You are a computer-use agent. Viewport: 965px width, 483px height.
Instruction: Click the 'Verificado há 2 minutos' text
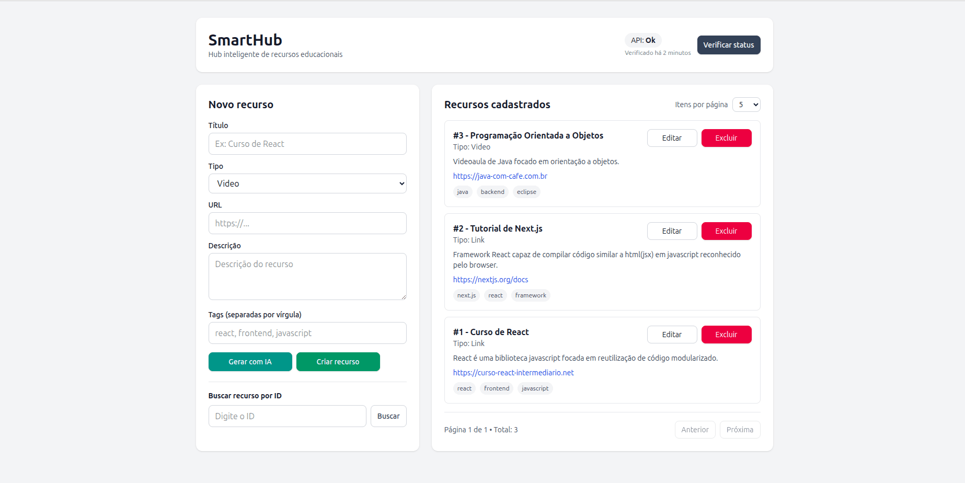click(658, 53)
